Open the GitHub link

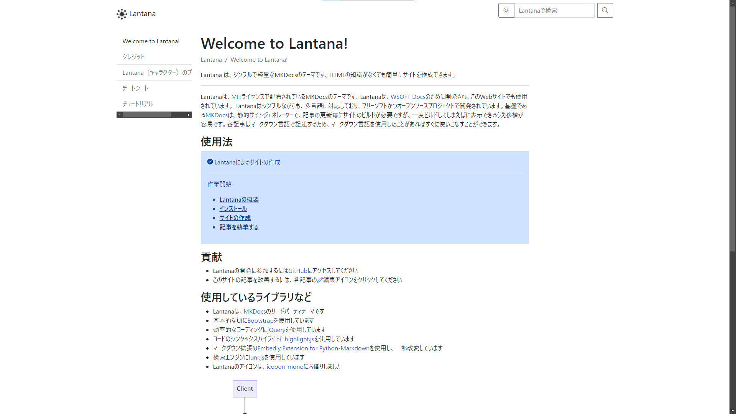[297, 271]
